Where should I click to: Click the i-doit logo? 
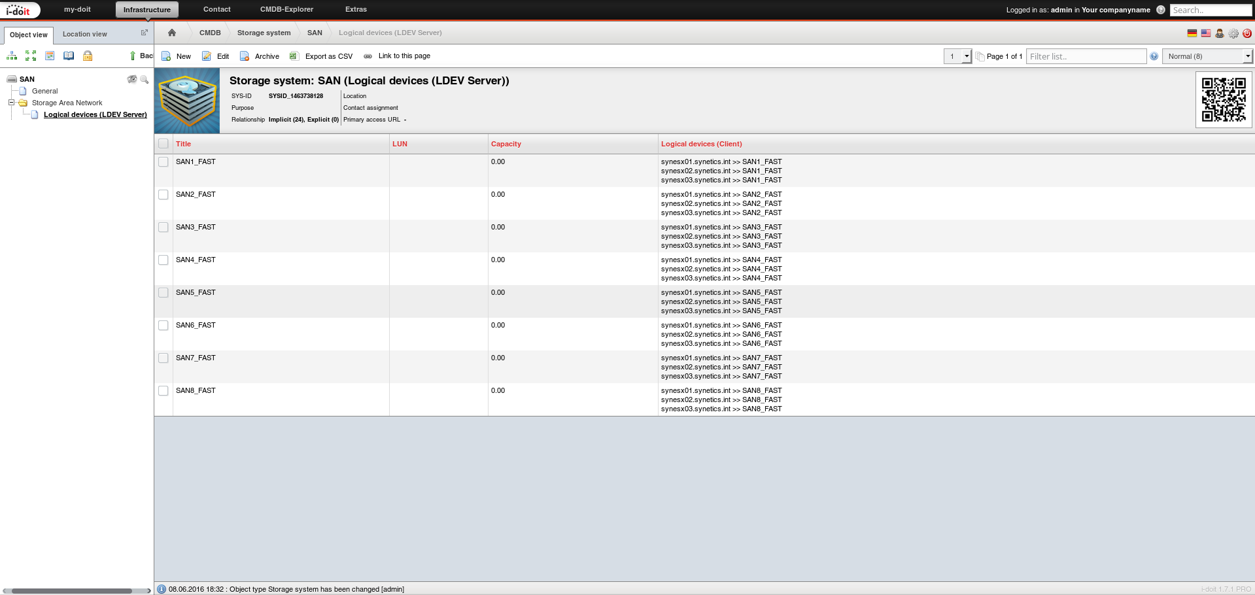point(20,10)
